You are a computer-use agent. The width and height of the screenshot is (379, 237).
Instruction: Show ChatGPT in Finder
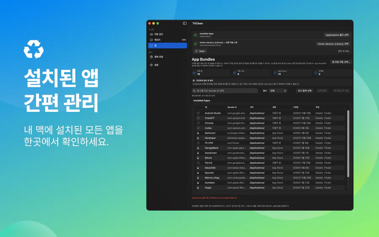pos(328,118)
